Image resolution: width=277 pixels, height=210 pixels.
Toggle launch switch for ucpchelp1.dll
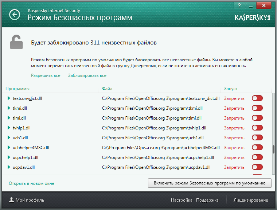click(257, 157)
